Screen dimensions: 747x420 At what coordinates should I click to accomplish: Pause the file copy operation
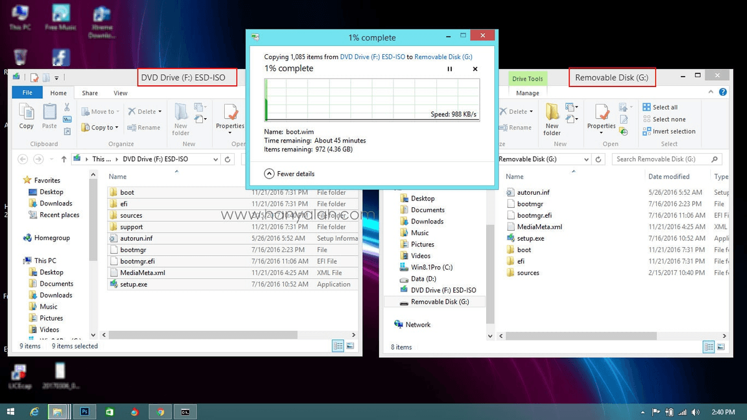(449, 69)
